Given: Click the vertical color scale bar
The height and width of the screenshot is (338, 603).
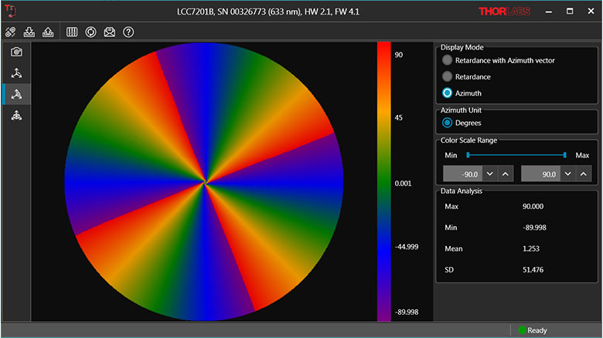Looking at the screenshot, I should 383,181.
